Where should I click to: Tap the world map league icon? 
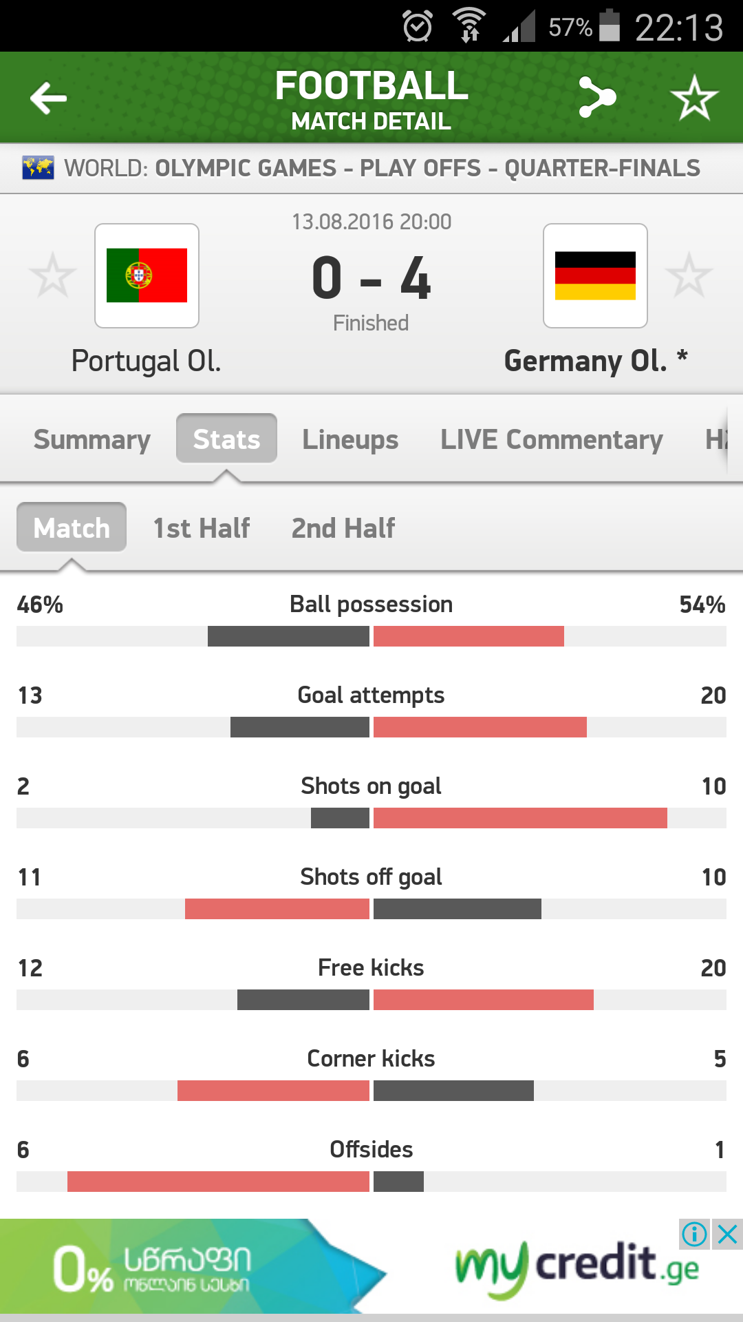[38, 168]
